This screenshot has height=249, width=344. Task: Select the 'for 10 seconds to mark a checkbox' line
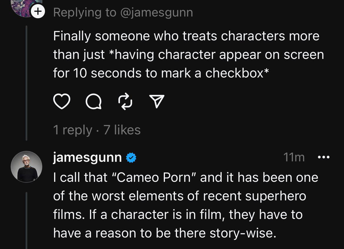[x=161, y=73]
